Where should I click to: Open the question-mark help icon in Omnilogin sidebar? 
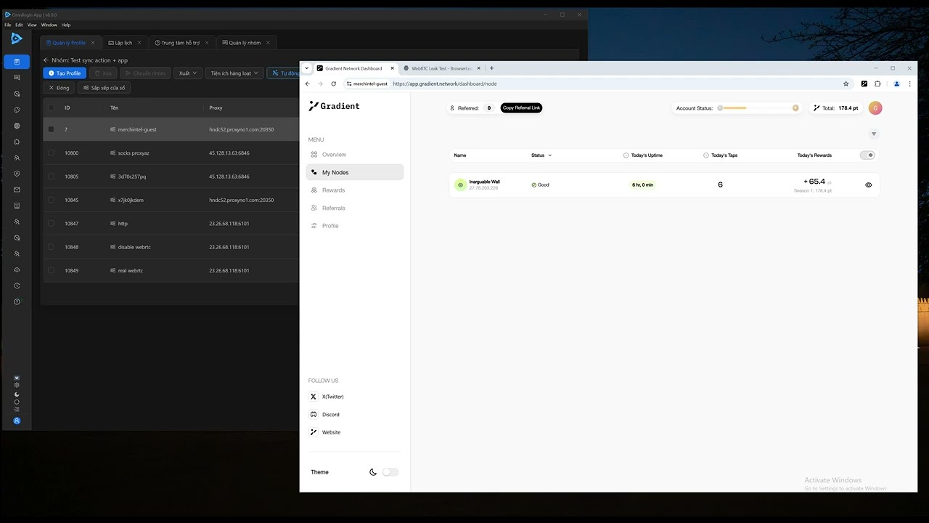point(17,301)
